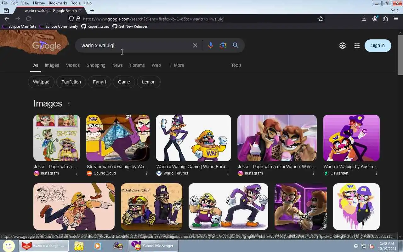Select the Fanfiction suggestion chip
This screenshot has height=252, width=403.
point(71,82)
